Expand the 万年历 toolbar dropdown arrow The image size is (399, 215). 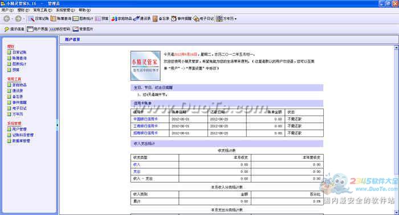(x=235, y=19)
